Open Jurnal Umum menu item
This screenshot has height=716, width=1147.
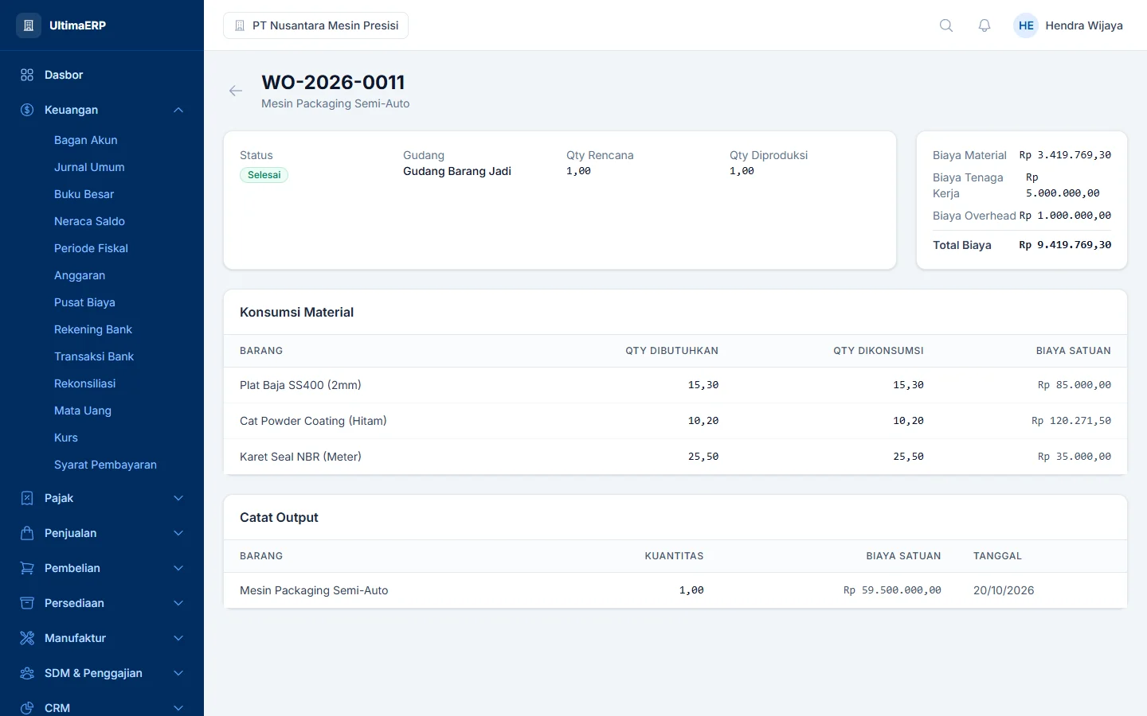click(89, 167)
